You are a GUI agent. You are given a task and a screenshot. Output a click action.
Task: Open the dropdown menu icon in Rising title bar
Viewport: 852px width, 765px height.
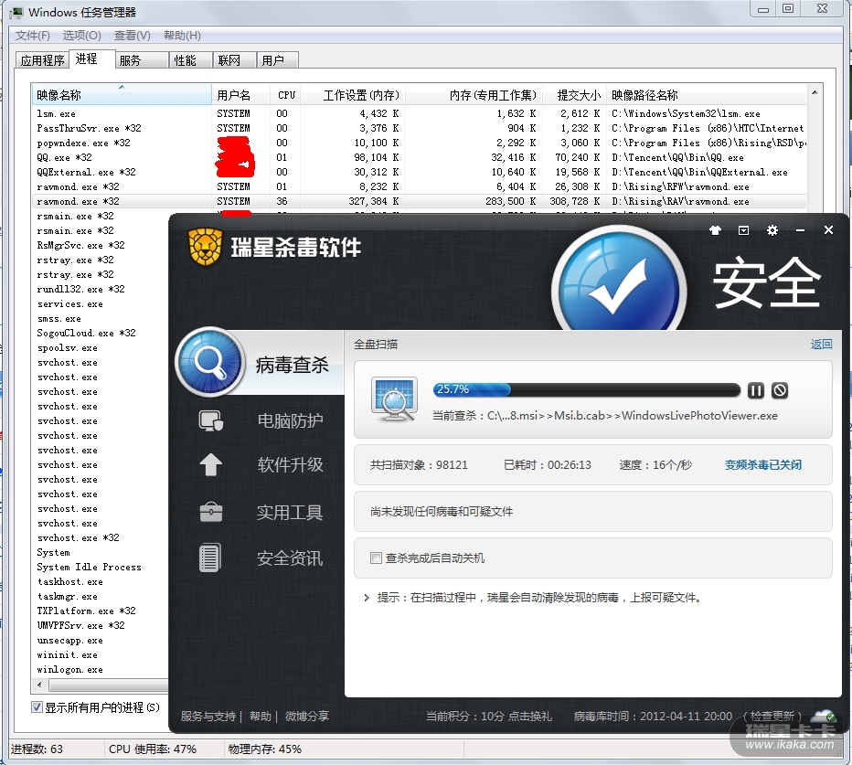pyautogui.click(x=743, y=230)
